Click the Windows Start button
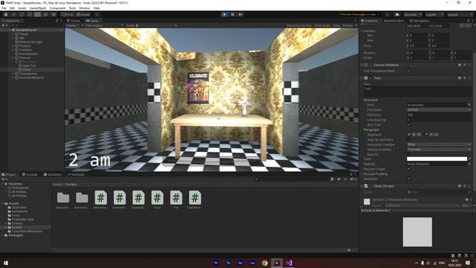This screenshot has height=268, width=476. (x=5, y=263)
